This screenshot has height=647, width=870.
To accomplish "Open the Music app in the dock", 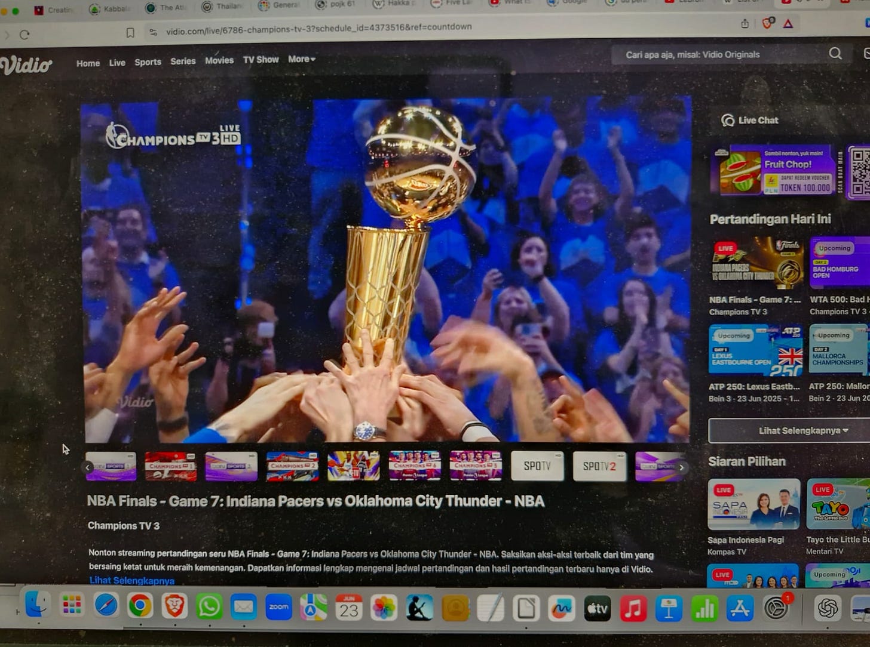I will 633,609.
